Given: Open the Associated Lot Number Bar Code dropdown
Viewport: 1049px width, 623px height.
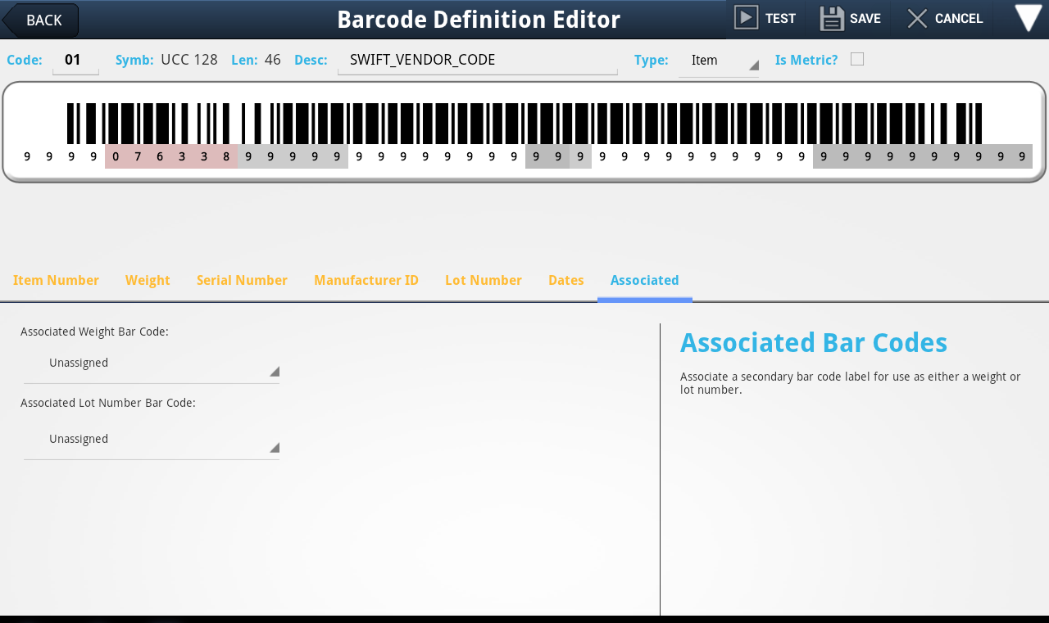Looking at the screenshot, I should pyautogui.click(x=152, y=440).
